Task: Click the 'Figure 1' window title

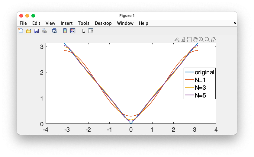Action: click(127, 15)
